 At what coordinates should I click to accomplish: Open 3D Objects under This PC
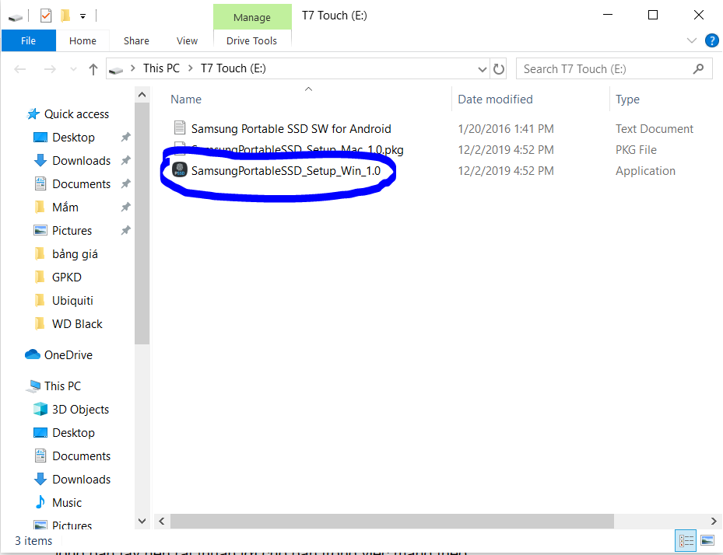click(80, 410)
